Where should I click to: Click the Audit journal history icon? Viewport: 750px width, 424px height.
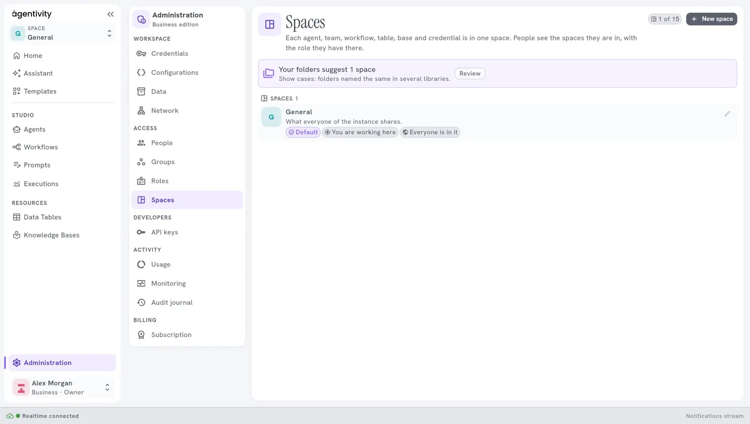tap(141, 303)
